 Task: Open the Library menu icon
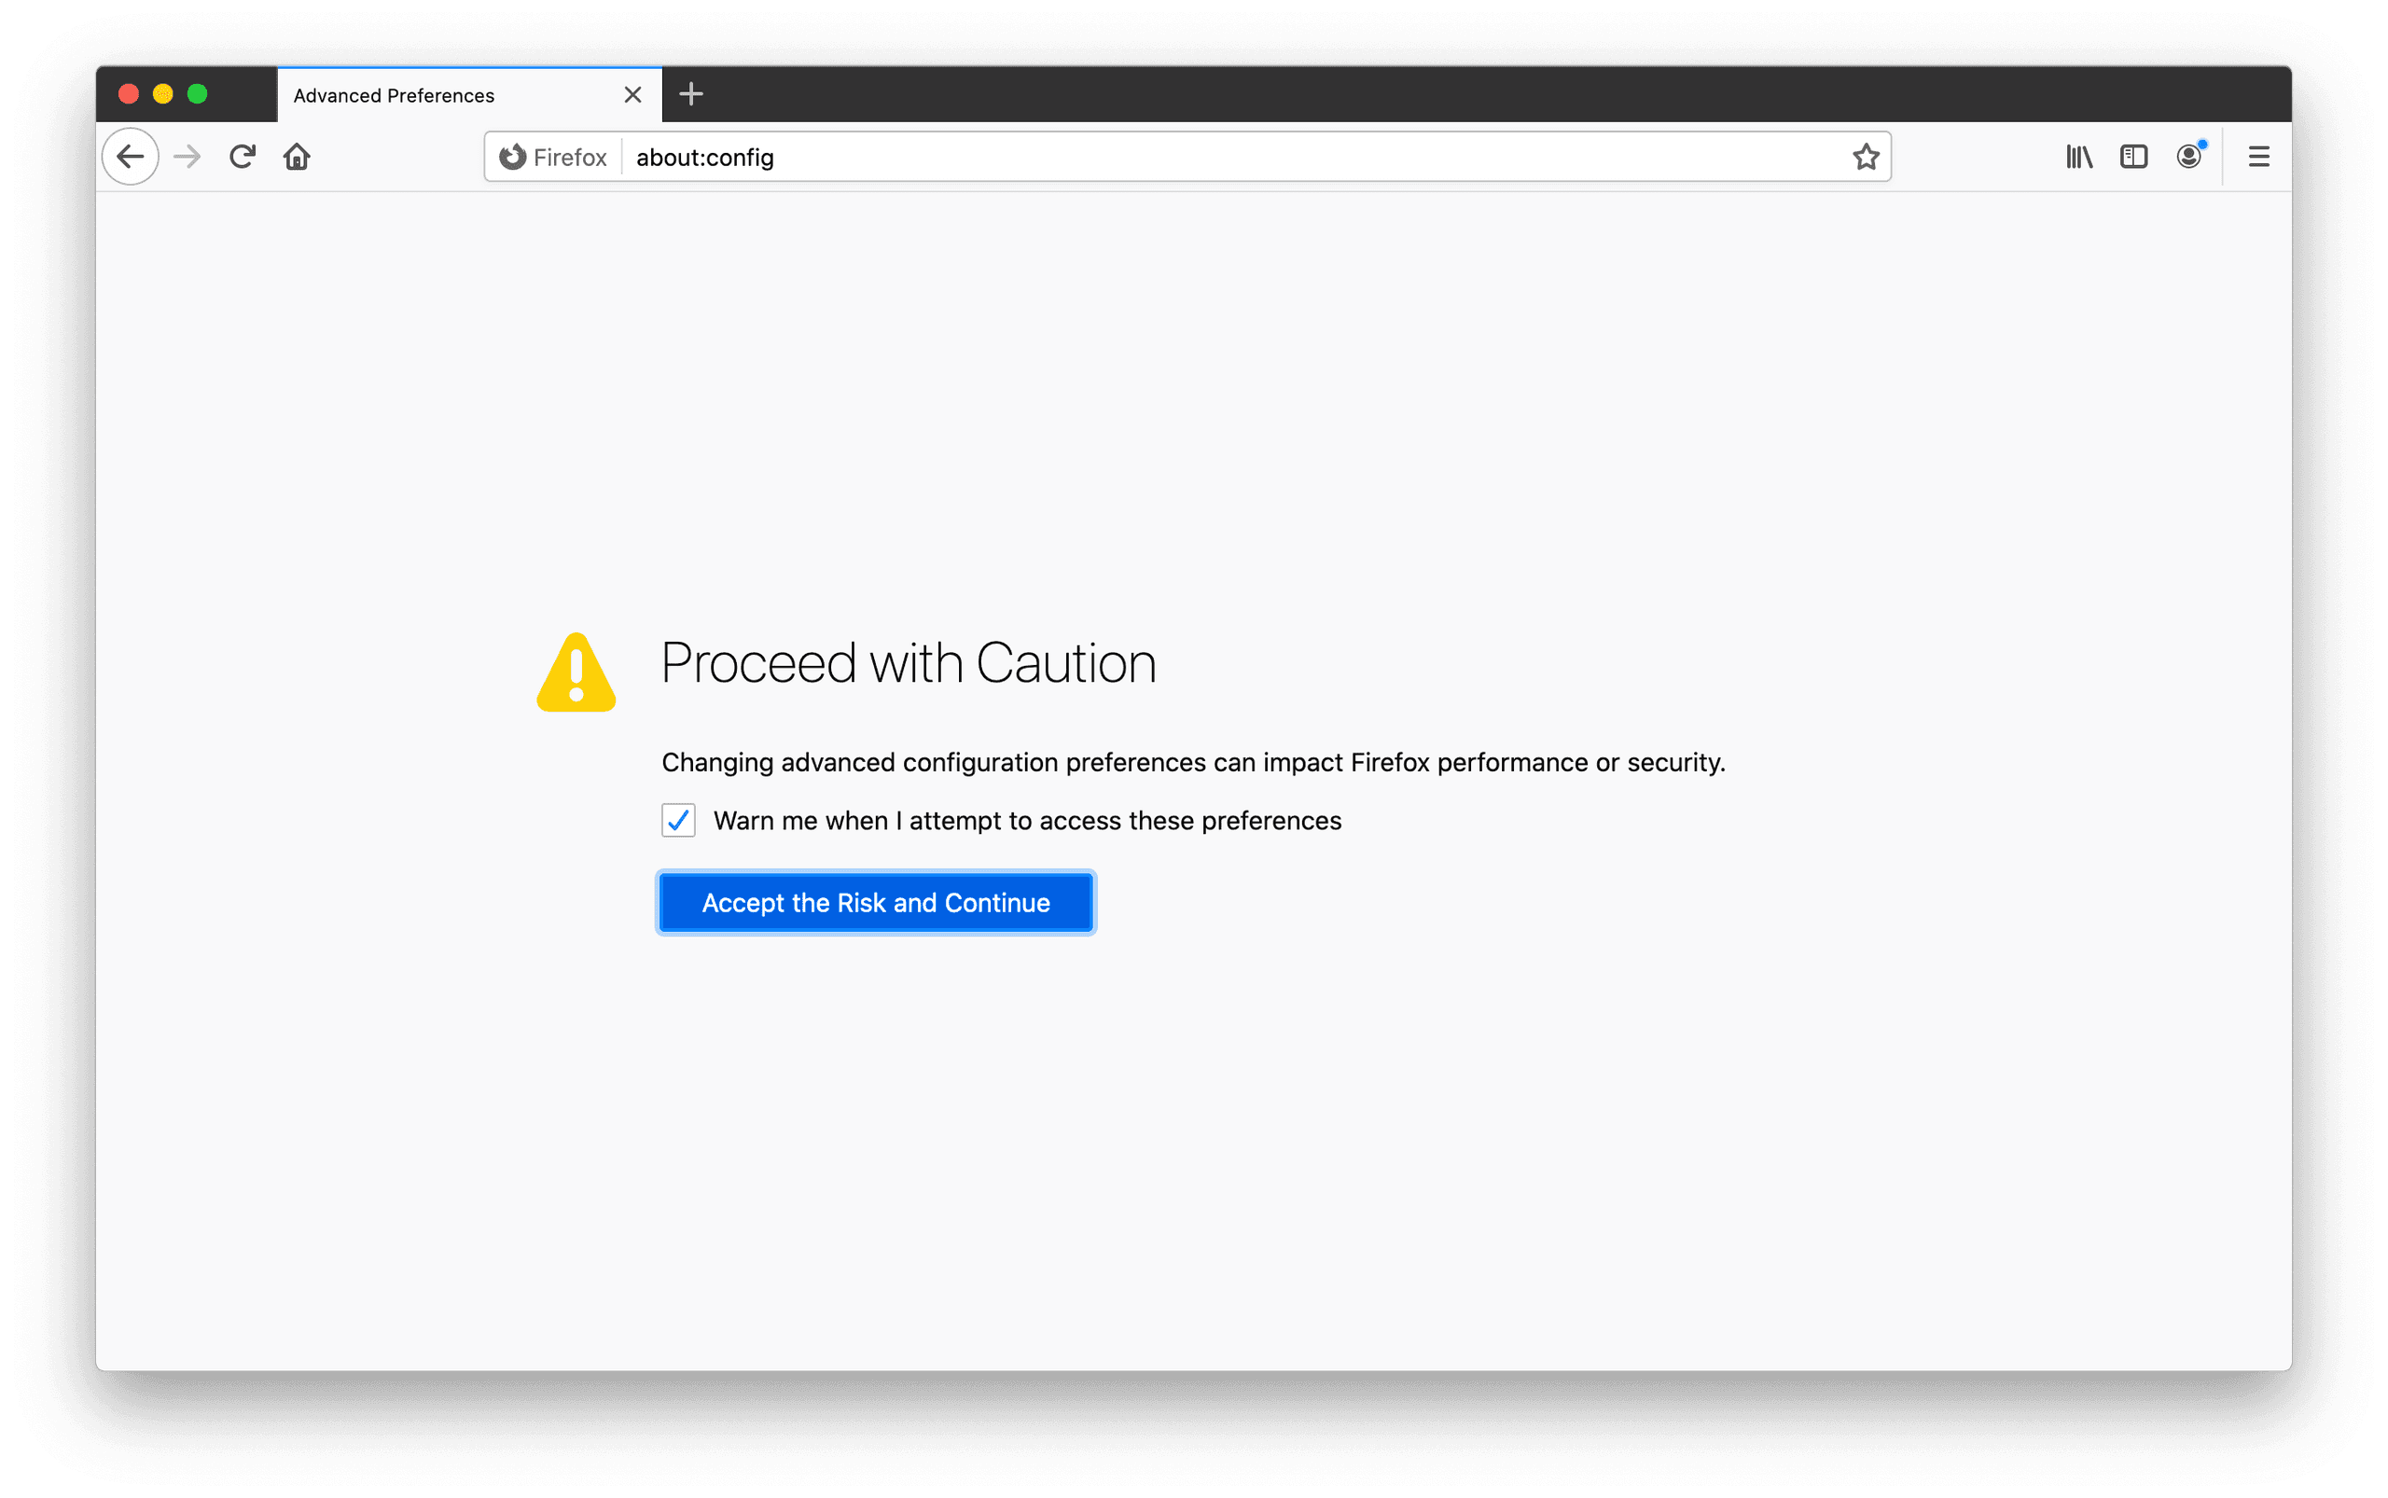coord(2079,157)
